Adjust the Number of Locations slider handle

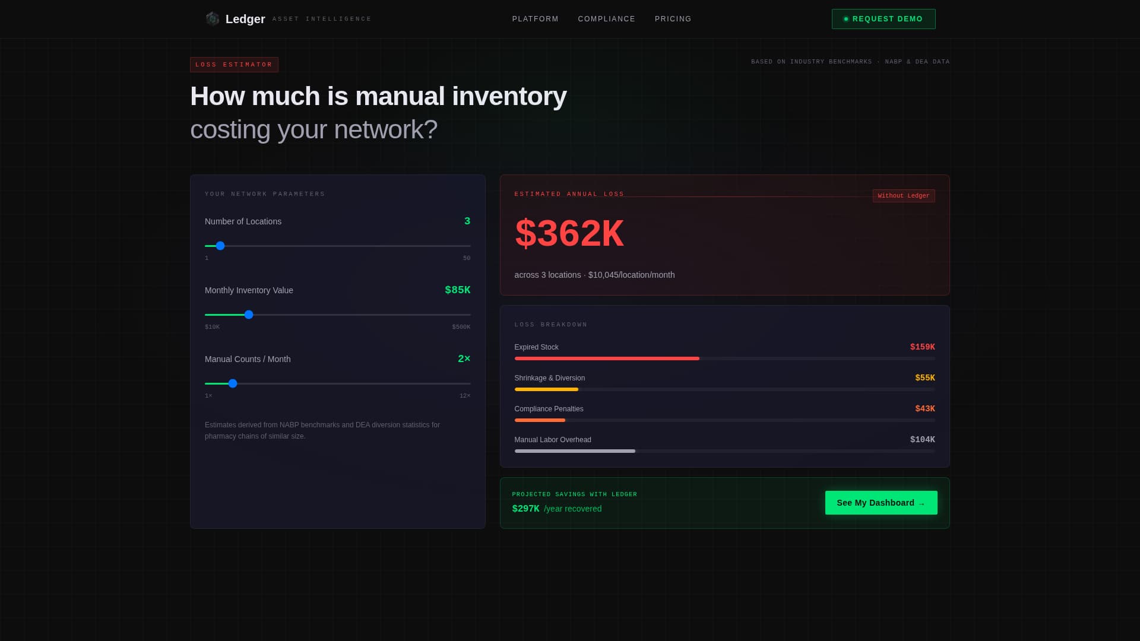coord(220,246)
